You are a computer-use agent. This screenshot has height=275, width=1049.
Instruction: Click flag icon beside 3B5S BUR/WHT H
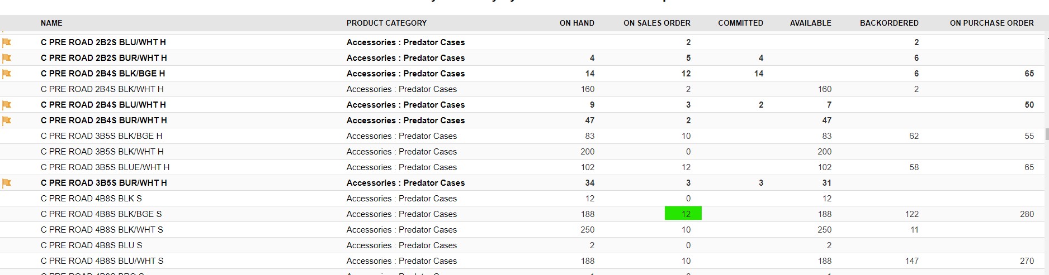pyautogui.click(x=7, y=183)
